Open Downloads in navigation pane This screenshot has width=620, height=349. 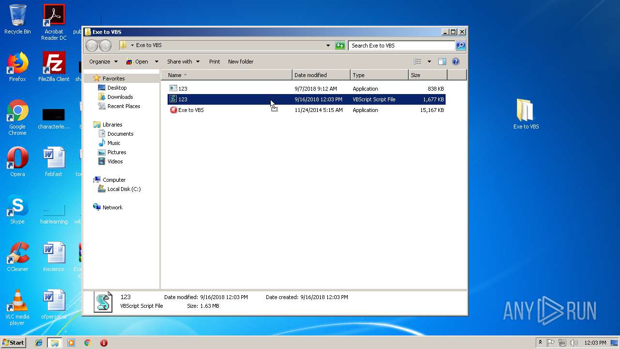pyautogui.click(x=120, y=97)
